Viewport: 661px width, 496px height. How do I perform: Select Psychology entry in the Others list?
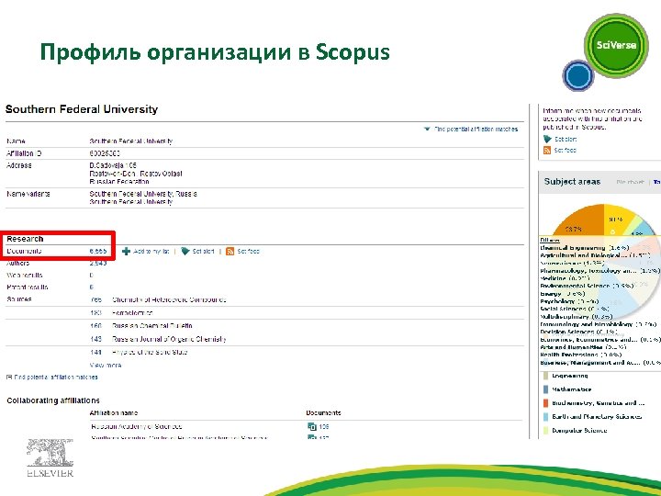(x=569, y=301)
